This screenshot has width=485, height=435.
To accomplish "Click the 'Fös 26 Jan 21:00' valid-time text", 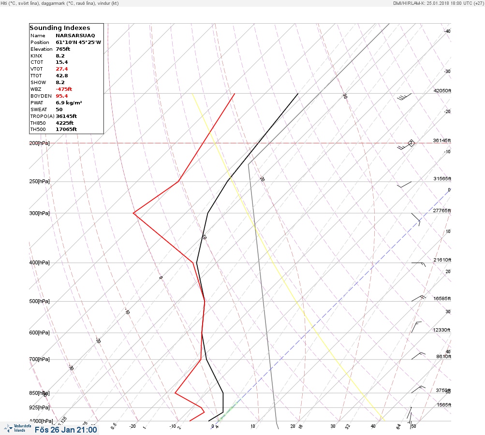I will tap(66, 430).
